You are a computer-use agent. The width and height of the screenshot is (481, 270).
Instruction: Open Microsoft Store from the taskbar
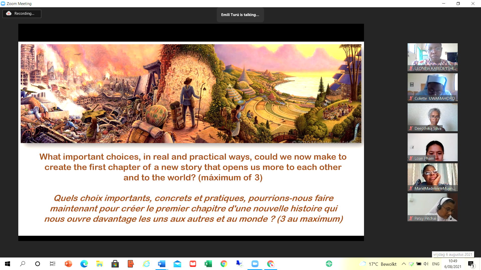(115, 264)
